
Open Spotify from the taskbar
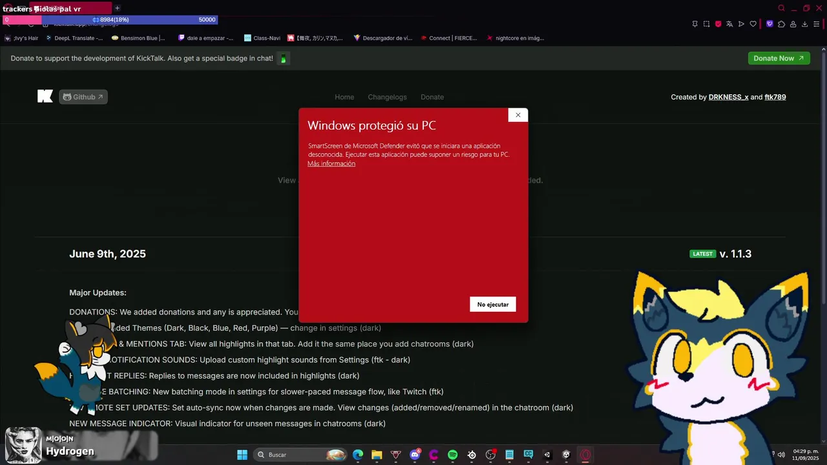pos(453,455)
